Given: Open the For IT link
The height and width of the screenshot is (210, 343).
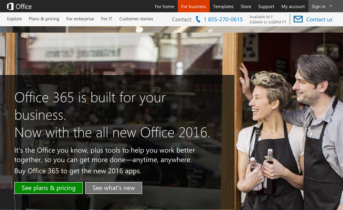Looking at the screenshot, I should tap(107, 19).
